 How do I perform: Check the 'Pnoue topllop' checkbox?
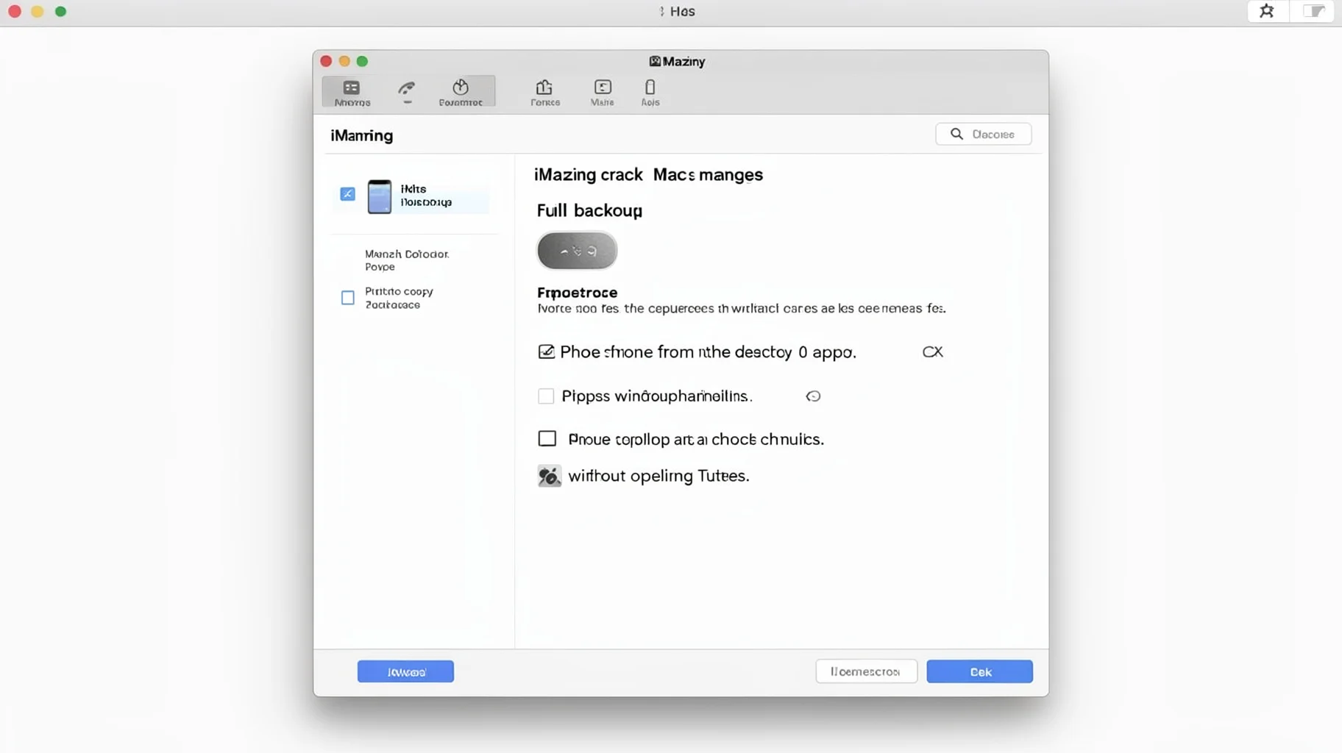pos(547,439)
